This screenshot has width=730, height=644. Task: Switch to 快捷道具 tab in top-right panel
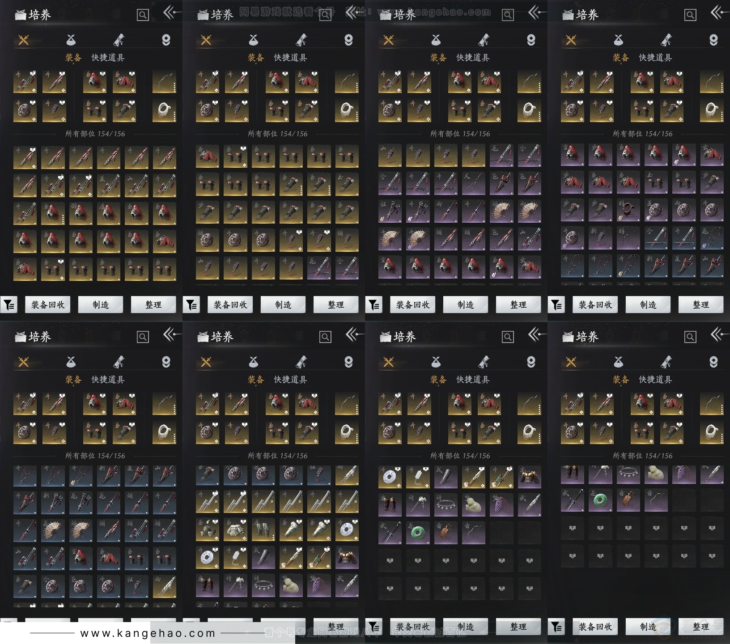click(x=655, y=58)
